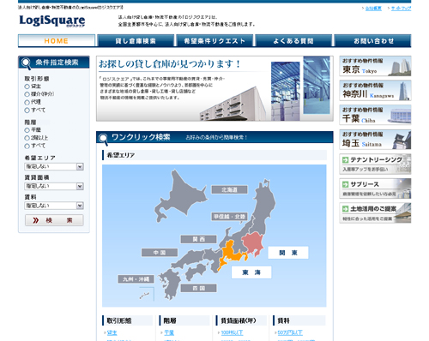Open サイトマップ link at the top
Screen dimensions: 429x341
pyautogui.click(x=401, y=9)
